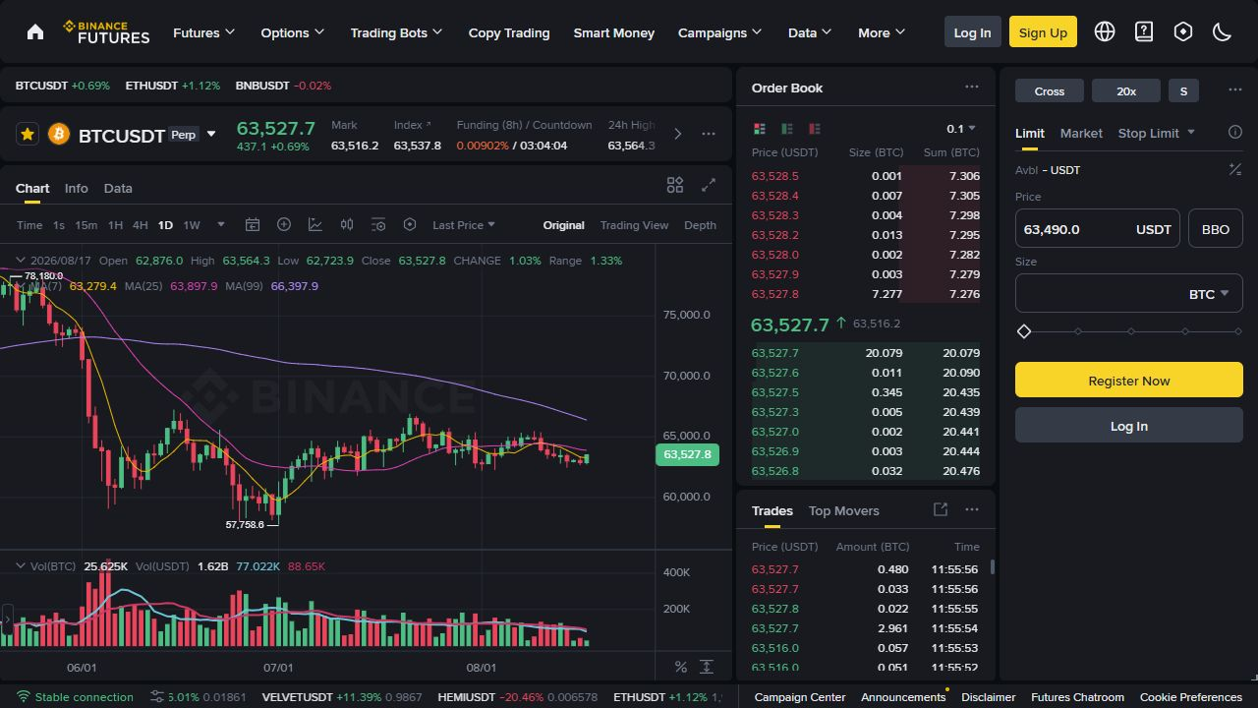
Task: Toggle the BBO price option
Action: (1216, 229)
